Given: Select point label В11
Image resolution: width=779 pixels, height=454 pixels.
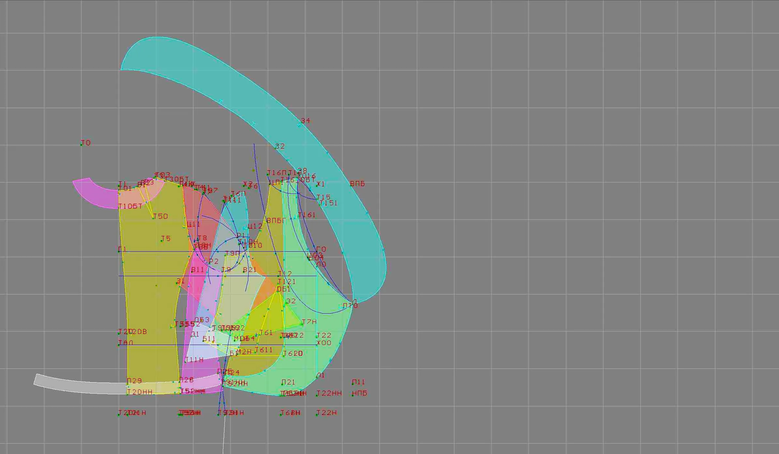Looking at the screenshot, I should pyautogui.click(x=198, y=270).
